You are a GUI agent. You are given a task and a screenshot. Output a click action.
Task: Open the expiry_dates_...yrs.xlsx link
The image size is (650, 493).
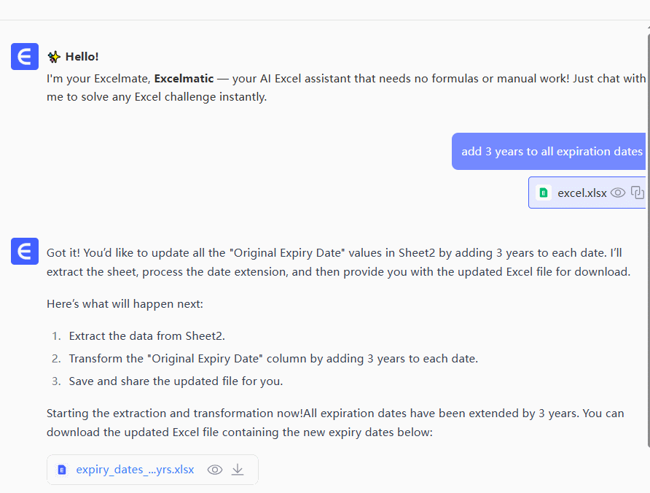[x=135, y=470]
